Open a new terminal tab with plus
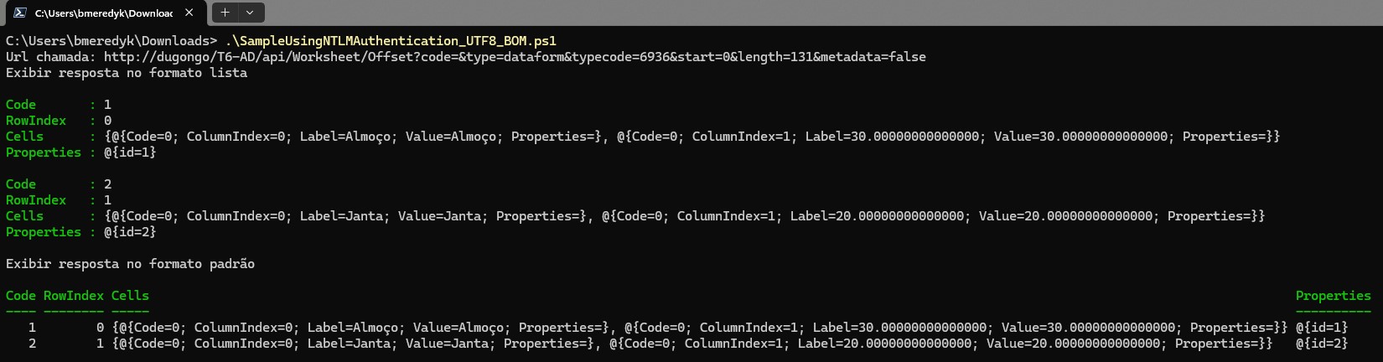 (225, 13)
